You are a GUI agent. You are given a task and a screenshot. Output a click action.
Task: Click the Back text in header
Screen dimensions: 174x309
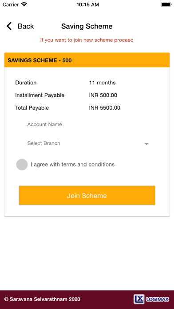click(26, 26)
